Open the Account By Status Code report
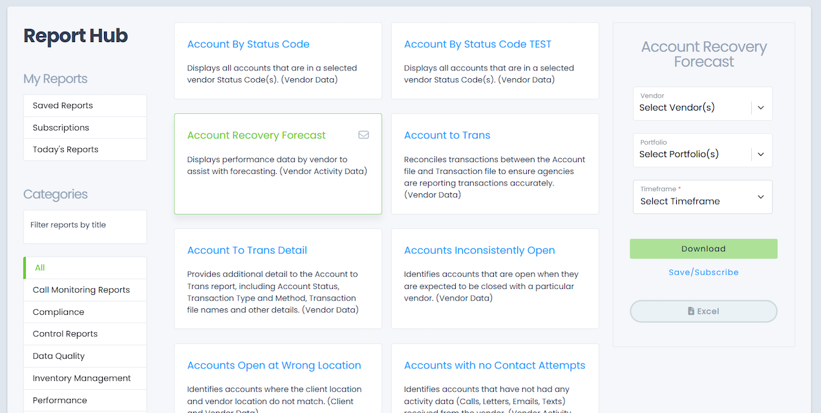The image size is (821, 413). coord(248,45)
